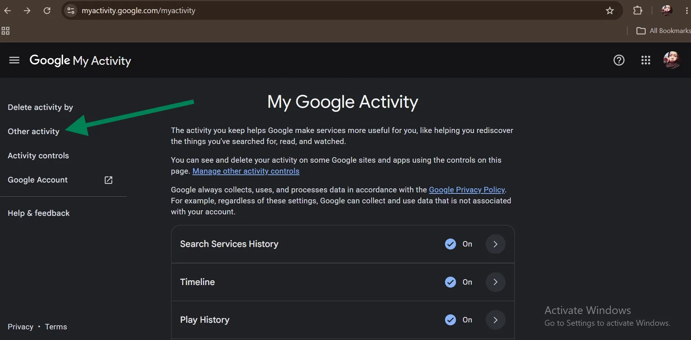Open Google Account profile picture
This screenshot has width=691, height=340.
coord(672,60)
